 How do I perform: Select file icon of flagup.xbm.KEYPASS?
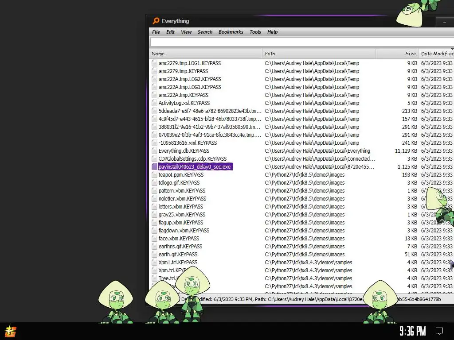(x=154, y=222)
